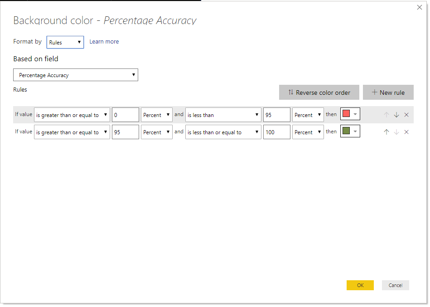Click the value field containing 100

(x=277, y=132)
